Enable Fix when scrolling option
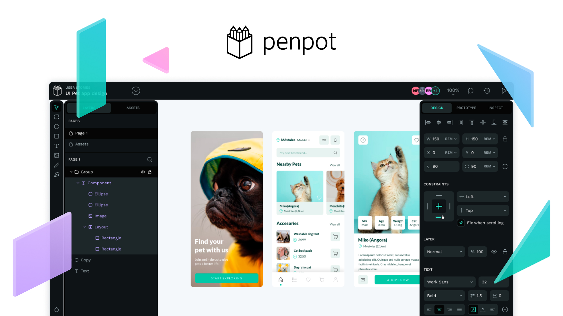This screenshot has width=563, height=316. click(461, 223)
